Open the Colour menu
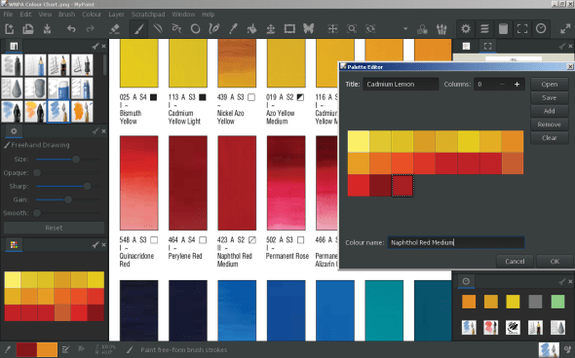Image resolution: width=575 pixels, height=358 pixels. click(x=92, y=15)
